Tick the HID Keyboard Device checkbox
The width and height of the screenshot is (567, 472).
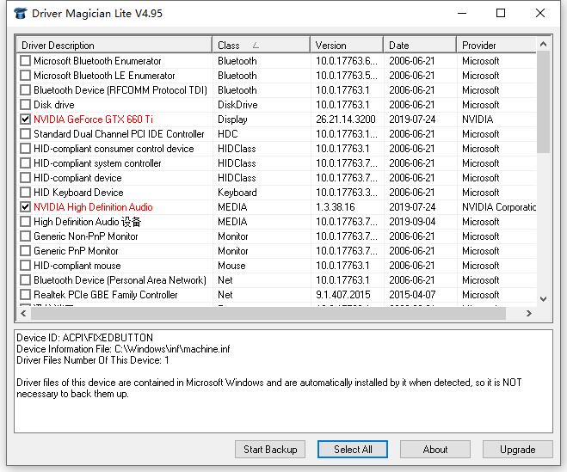click(25, 193)
